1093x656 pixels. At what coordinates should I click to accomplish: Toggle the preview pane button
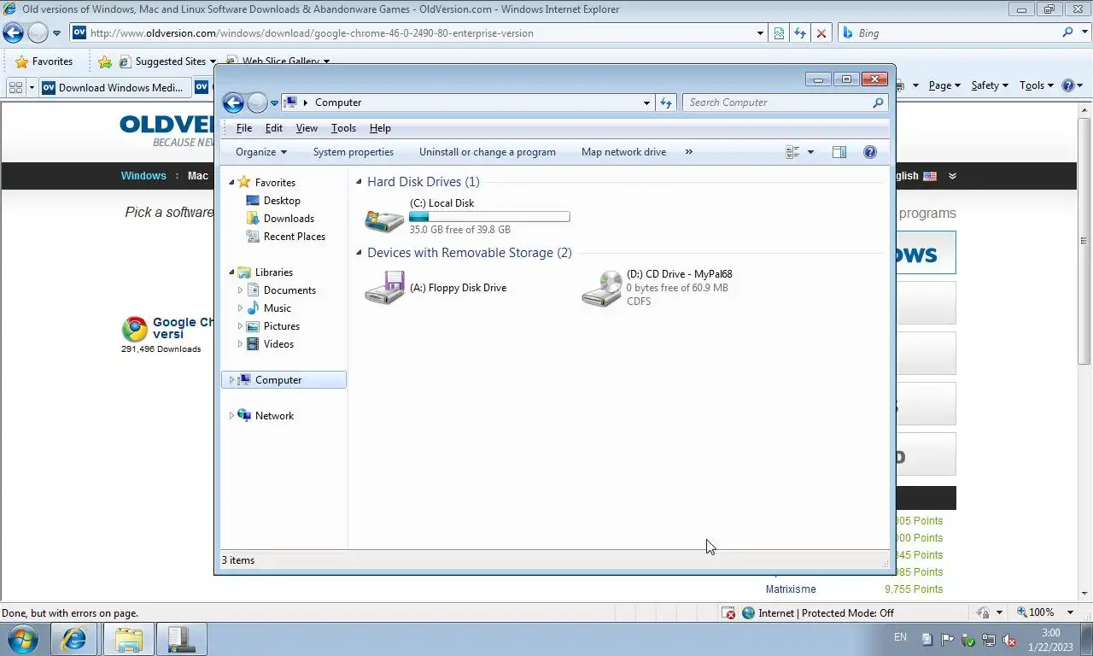[839, 152]
